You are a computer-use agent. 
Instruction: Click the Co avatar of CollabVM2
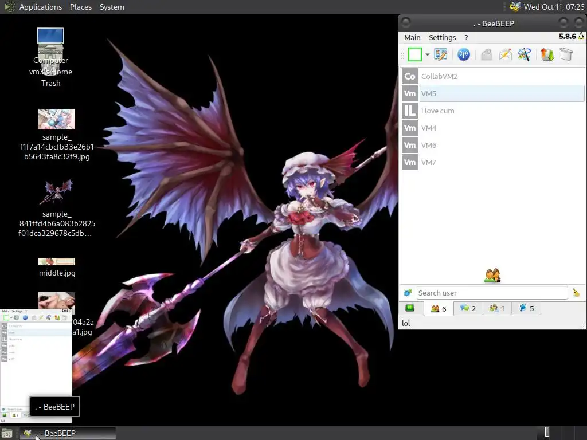[x=409, y=76]
